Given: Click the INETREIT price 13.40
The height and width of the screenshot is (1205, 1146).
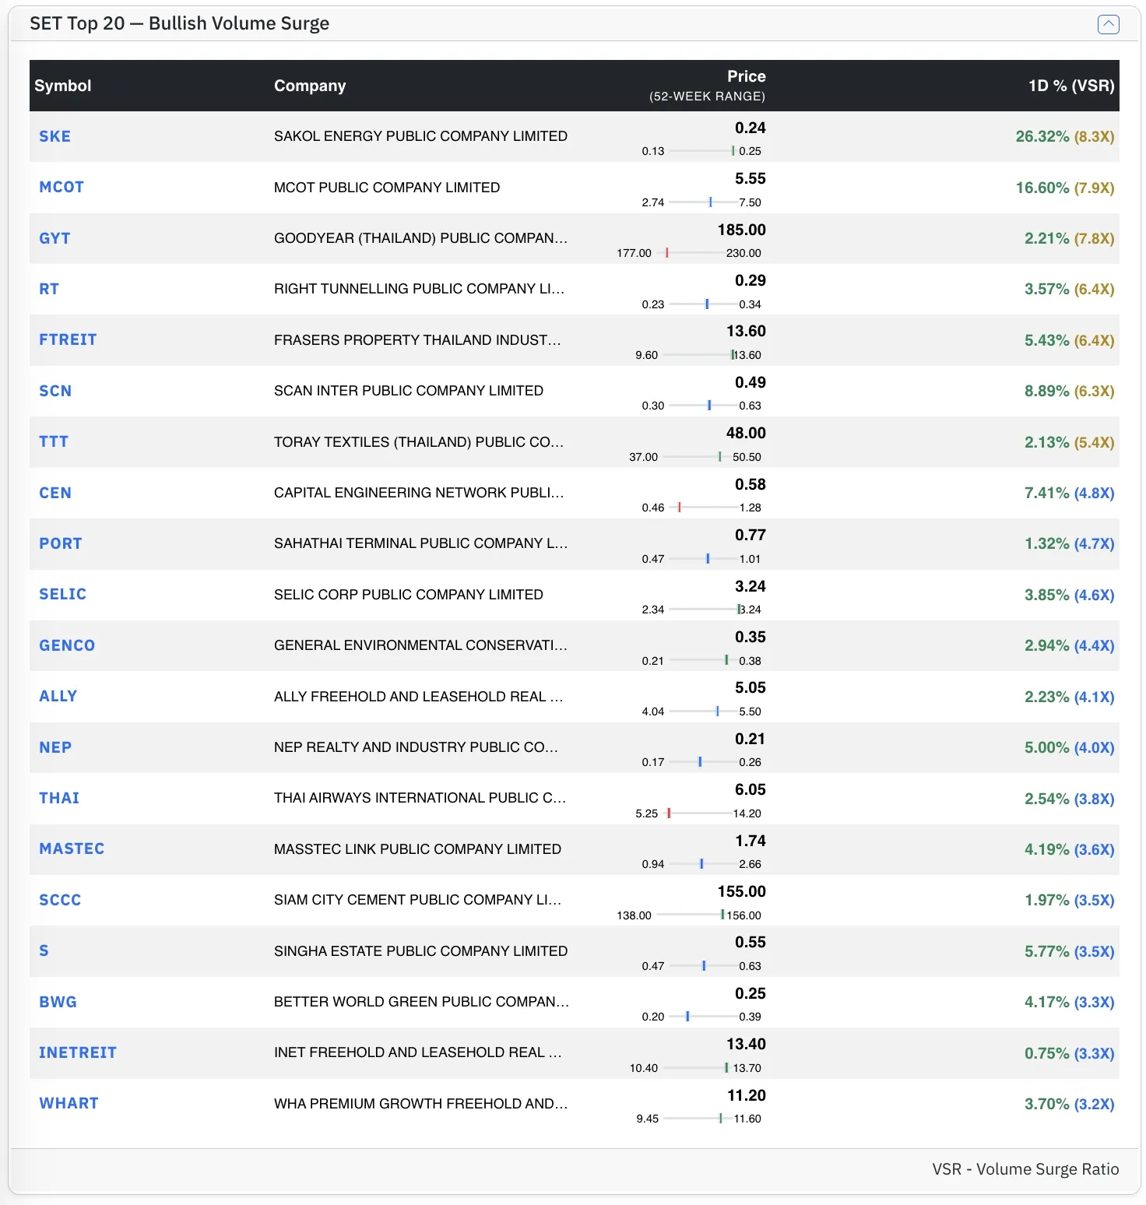Looking at the screenshot, I should coord(746,1044).
